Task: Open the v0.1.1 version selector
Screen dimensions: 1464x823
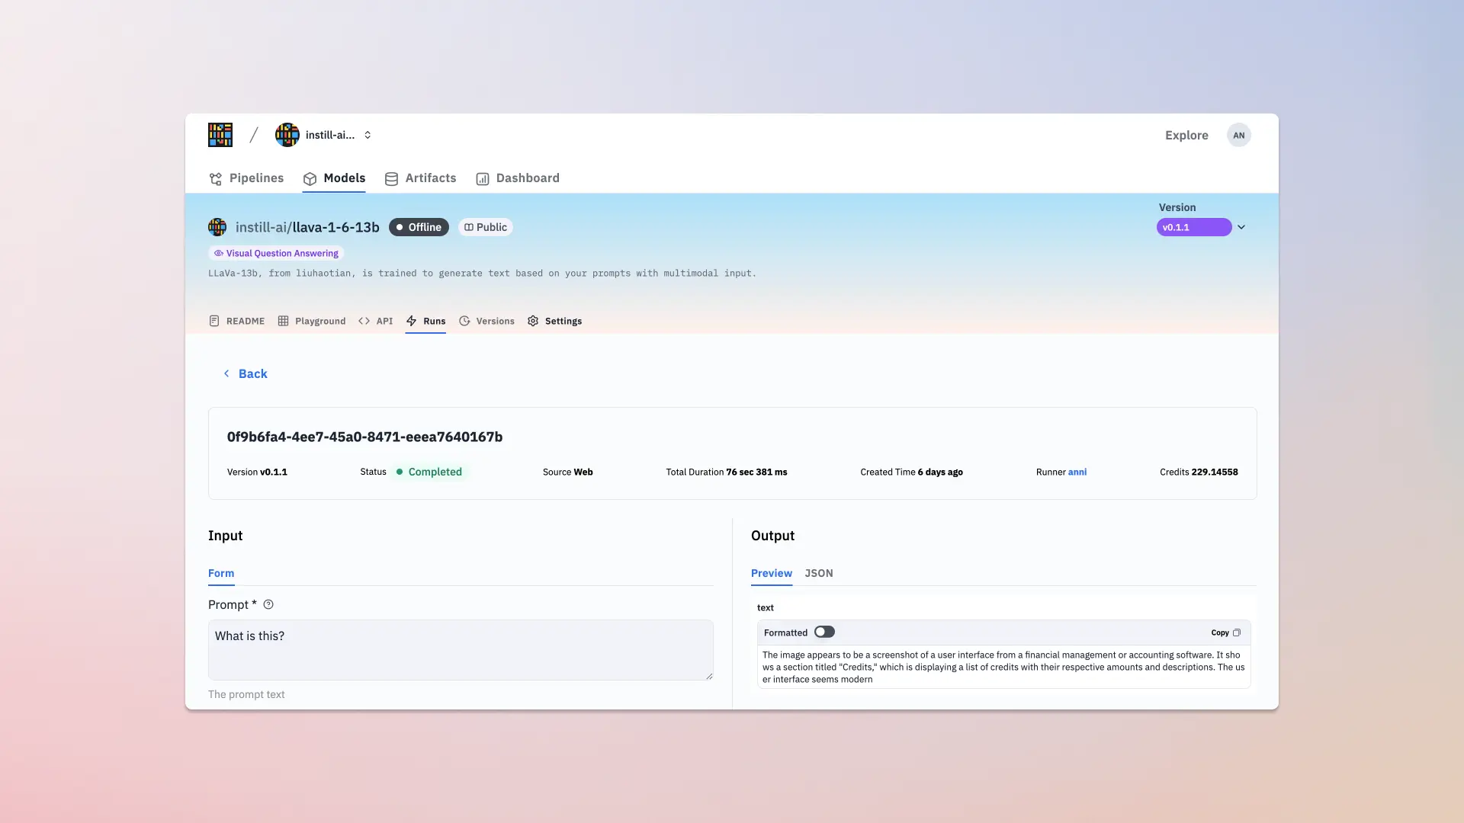Action: pos(1193,227)
